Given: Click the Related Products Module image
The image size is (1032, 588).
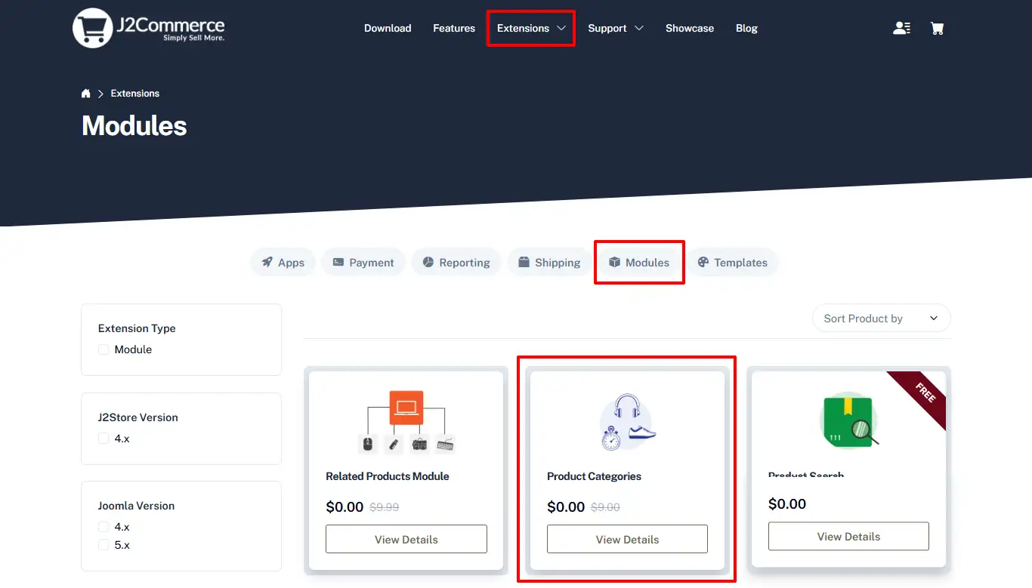Looking at the screenshot, I should point(406,421).
